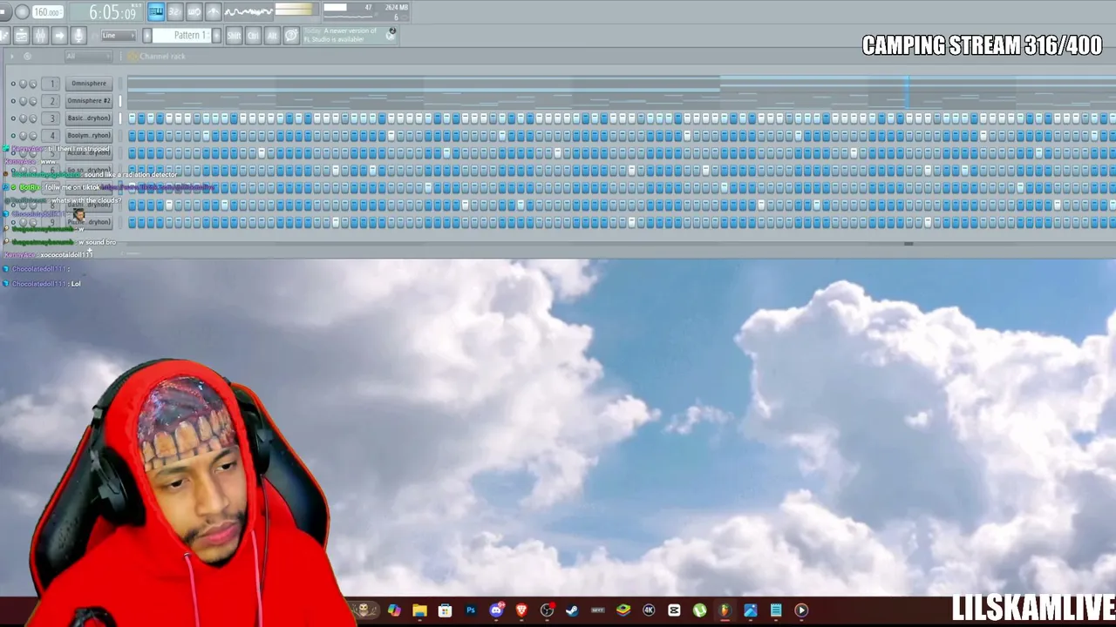The width and height of the screenshot is (1116, 627).
Task: Open OBS Studio from the taskbar
Action: (x=547, y=610)
